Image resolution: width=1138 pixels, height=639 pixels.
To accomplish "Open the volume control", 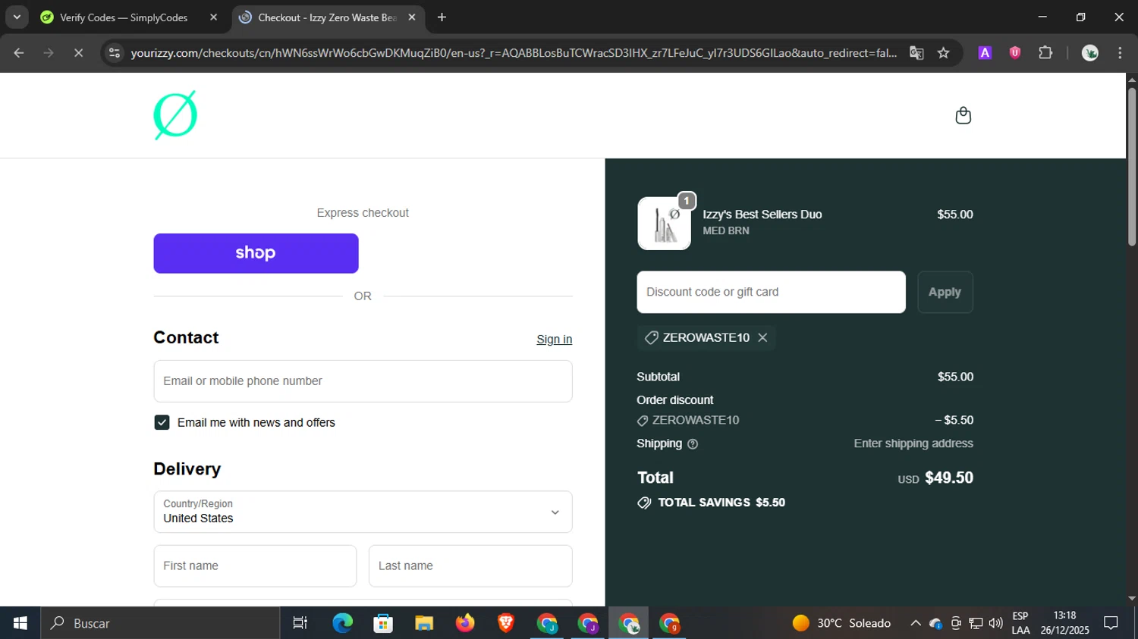I will point(995,623).
